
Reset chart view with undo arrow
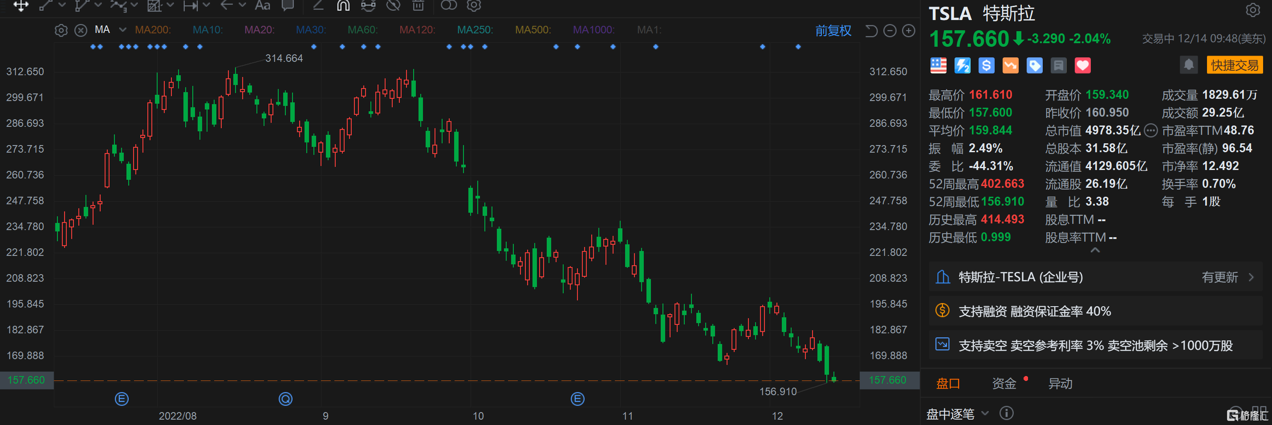(x=871, y=31)
